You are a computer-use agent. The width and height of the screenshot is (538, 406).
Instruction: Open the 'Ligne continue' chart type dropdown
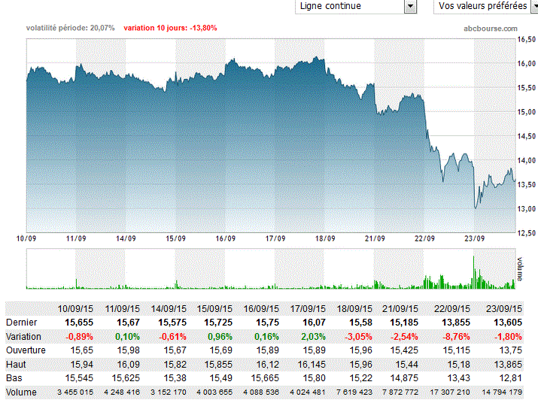(x=356, y=6)
